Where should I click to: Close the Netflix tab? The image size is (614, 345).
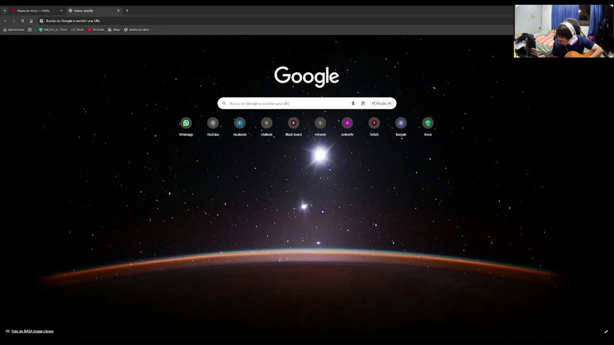point(61,11)
